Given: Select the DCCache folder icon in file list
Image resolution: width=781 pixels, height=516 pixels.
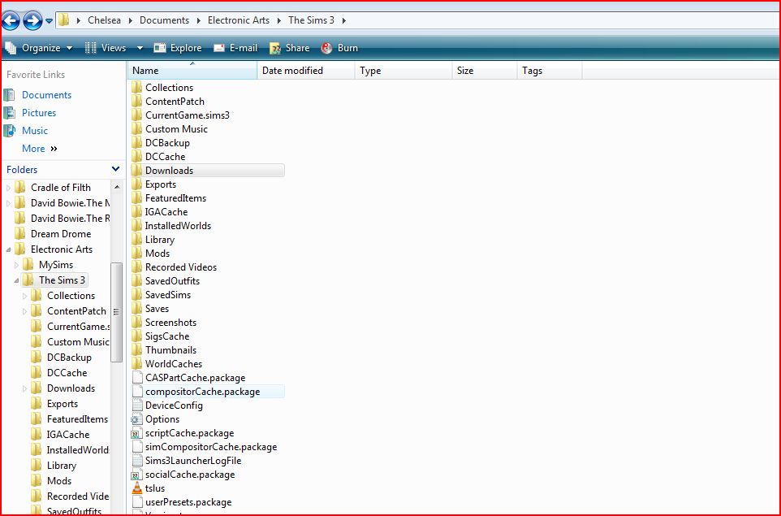Looking at the screenshot, I should click(137, 157).
